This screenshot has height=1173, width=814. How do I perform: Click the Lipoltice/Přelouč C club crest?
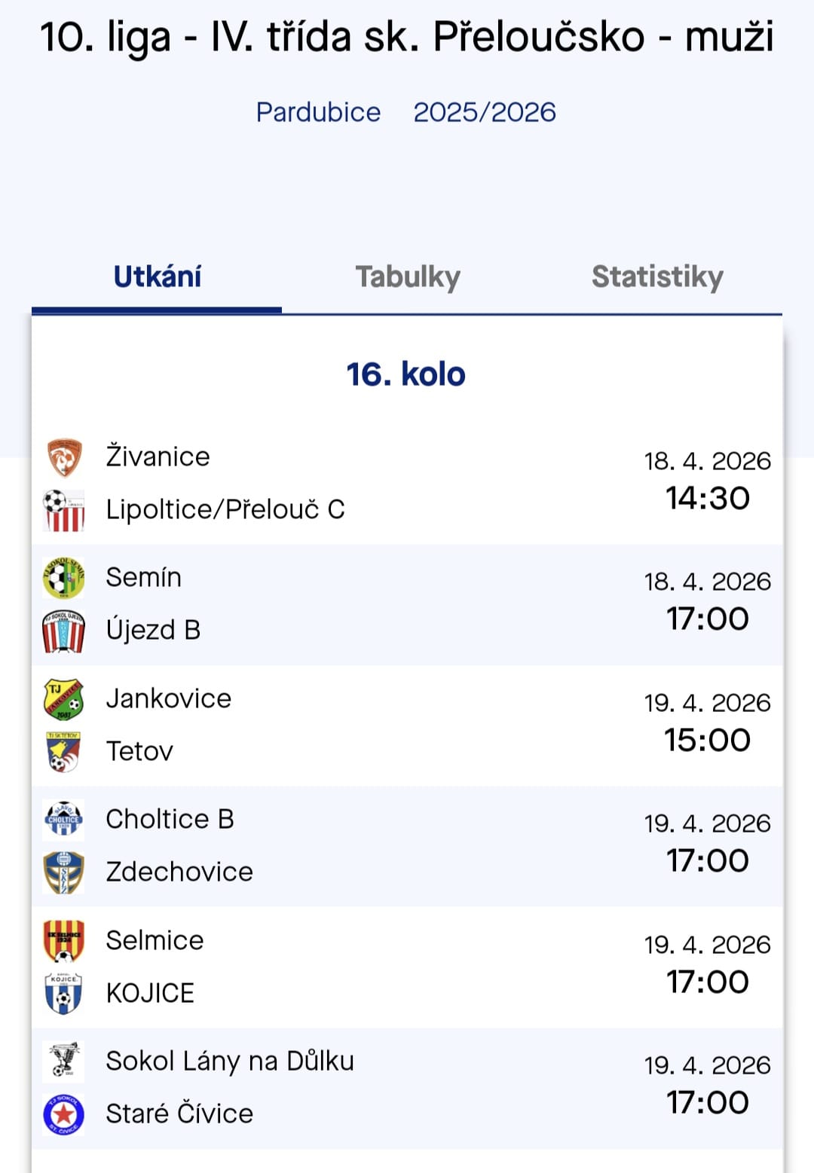pos(64,510)
